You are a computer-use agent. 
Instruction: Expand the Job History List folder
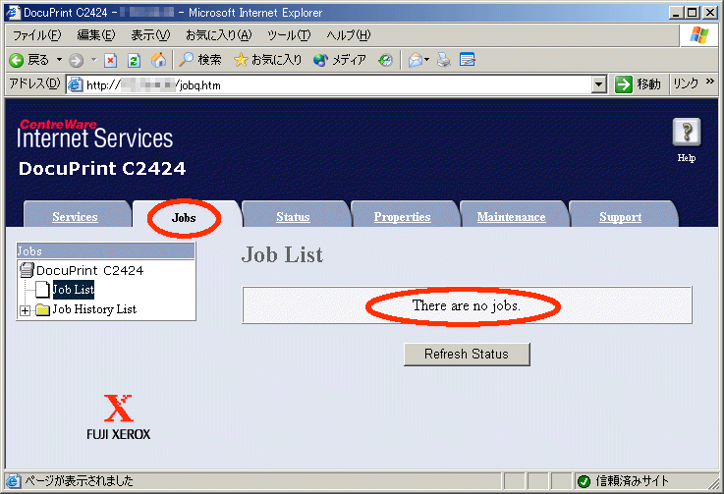pos(26,310)
